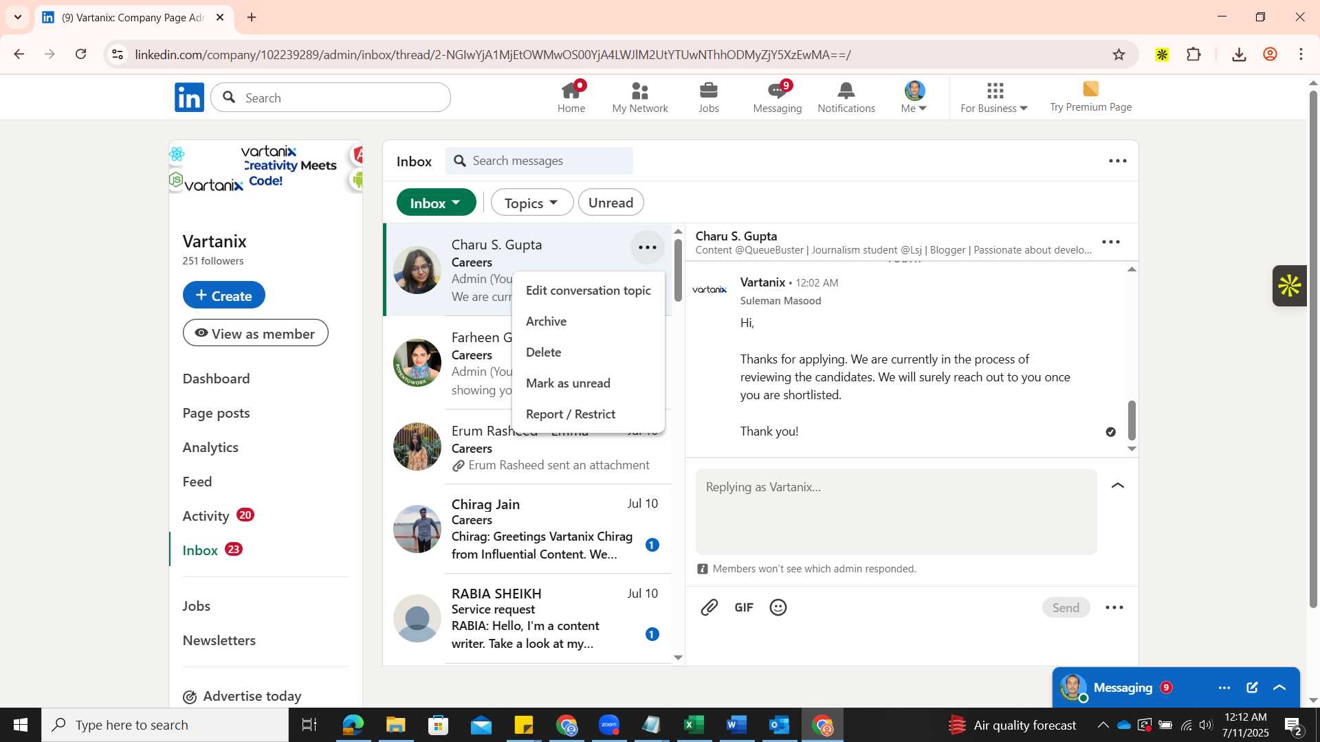Open File Explorer from taskbar
The height and width of the screenshot is (742, 1320).
(x=396, y=725)
